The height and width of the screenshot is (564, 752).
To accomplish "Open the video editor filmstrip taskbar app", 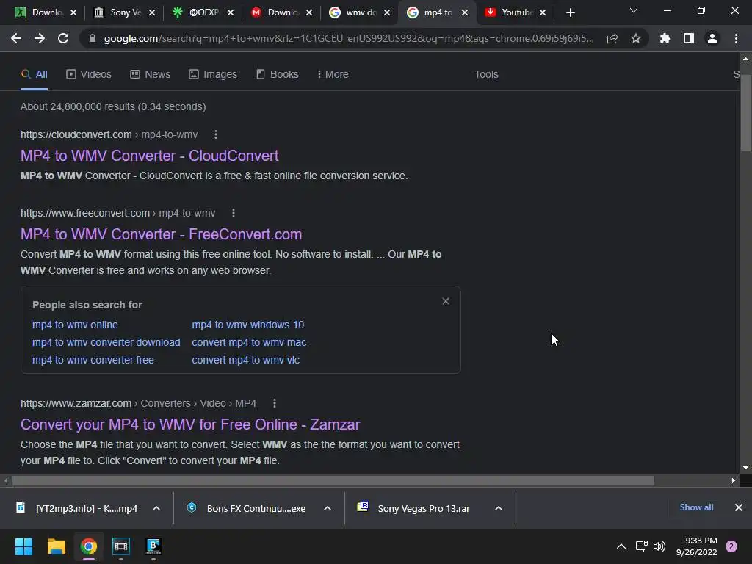I will [x=121, y=546].
